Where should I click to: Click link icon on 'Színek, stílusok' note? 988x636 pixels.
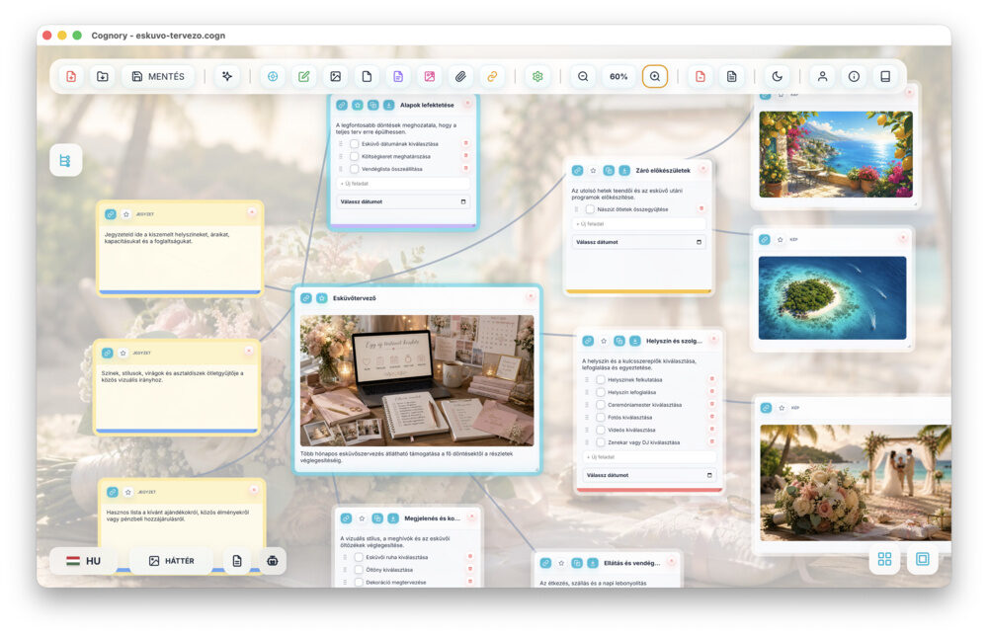pyautogui.click(x=108, y=354)
